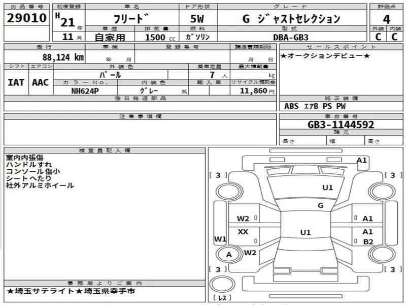The height and width of the screenshot is (305, 406).
Task: Select the 事務局よりご案内 header
Action: pos(105,283)
